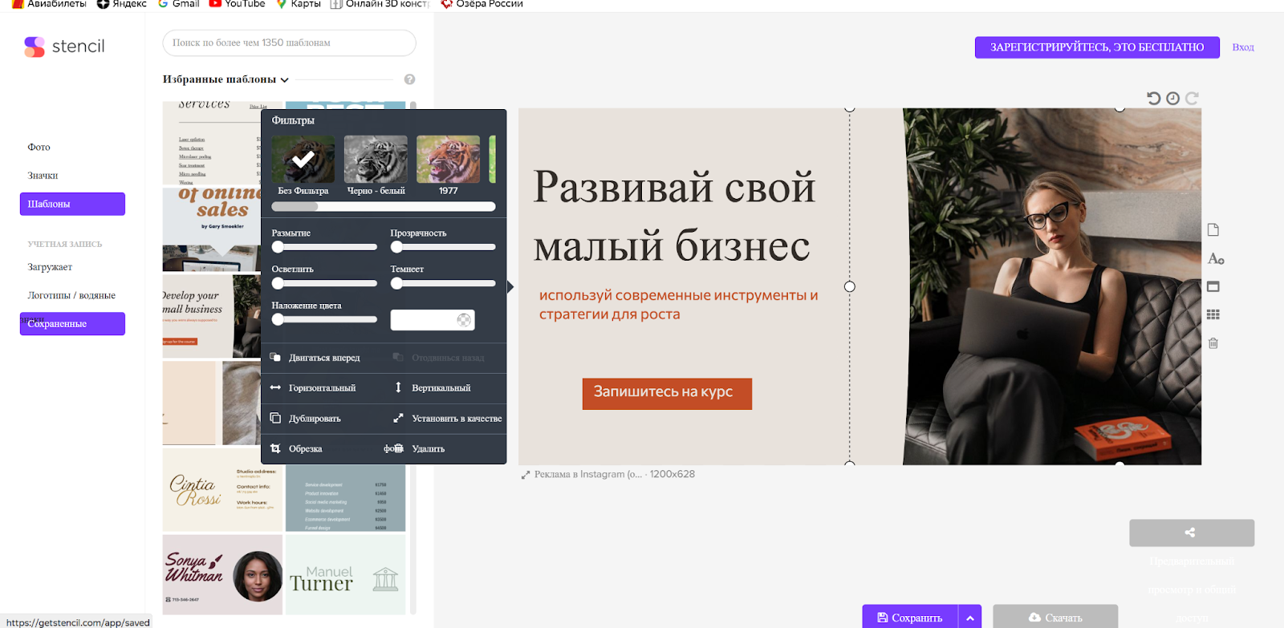This screenshot has height=628, width=1284.
Task: Click the color overlay swatch box
Action: [x=432, y=320]
